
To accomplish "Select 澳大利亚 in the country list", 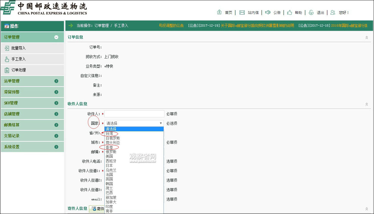I will point(134,143).
